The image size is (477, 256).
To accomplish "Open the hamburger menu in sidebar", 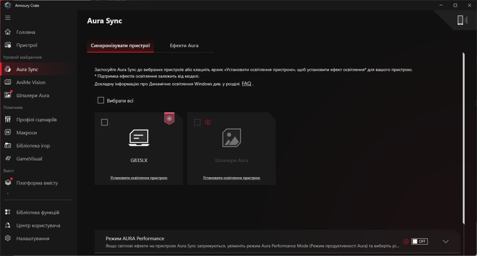I will coord(8,18).
